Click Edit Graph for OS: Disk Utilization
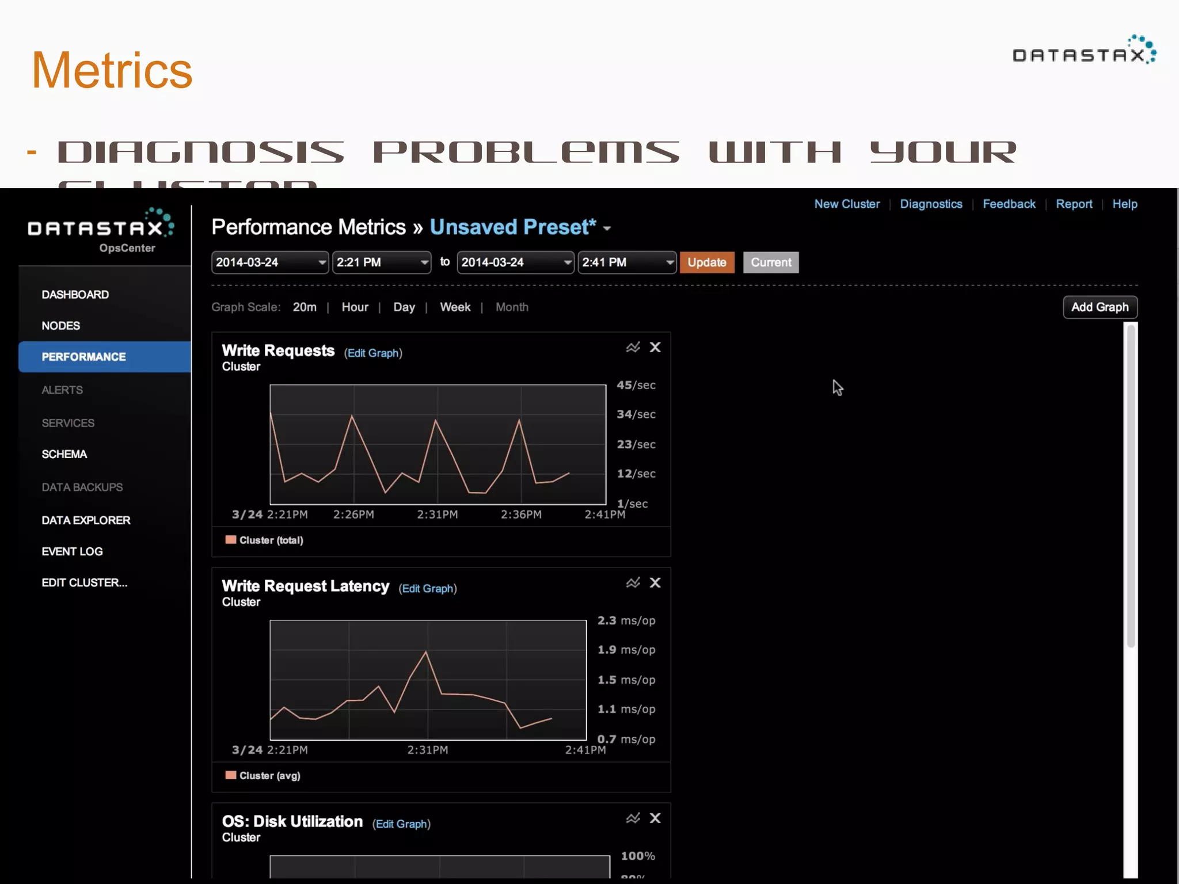1179x884 pixels. [401, 824]
